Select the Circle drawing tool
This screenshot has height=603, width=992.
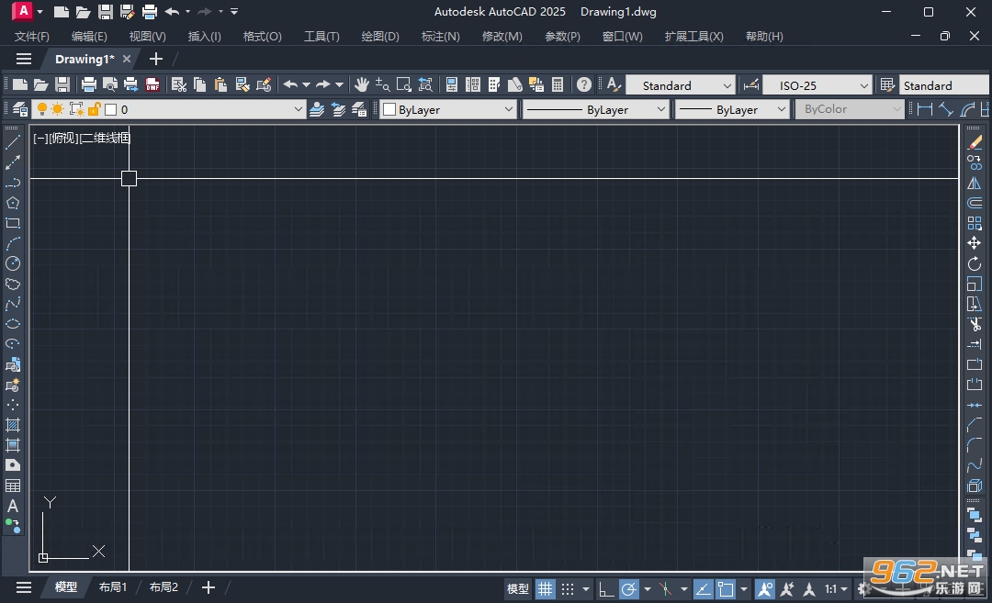click(x=13, y=263)
